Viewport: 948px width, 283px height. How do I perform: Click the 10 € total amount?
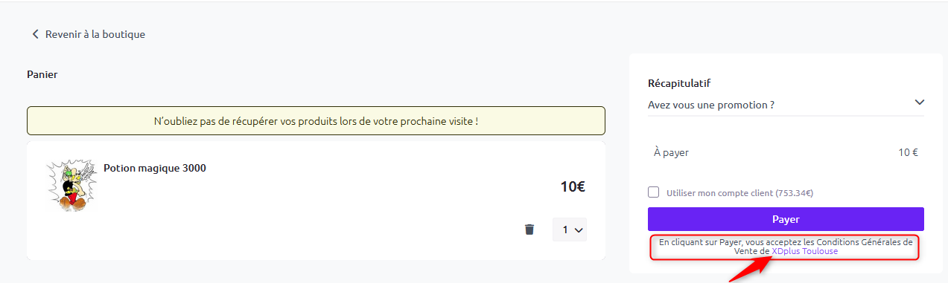pos(908,152)
